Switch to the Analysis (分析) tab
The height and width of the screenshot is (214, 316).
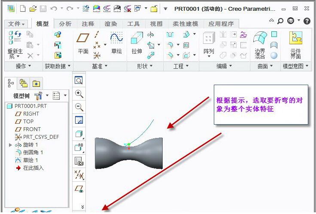click(x=65, y=24)
